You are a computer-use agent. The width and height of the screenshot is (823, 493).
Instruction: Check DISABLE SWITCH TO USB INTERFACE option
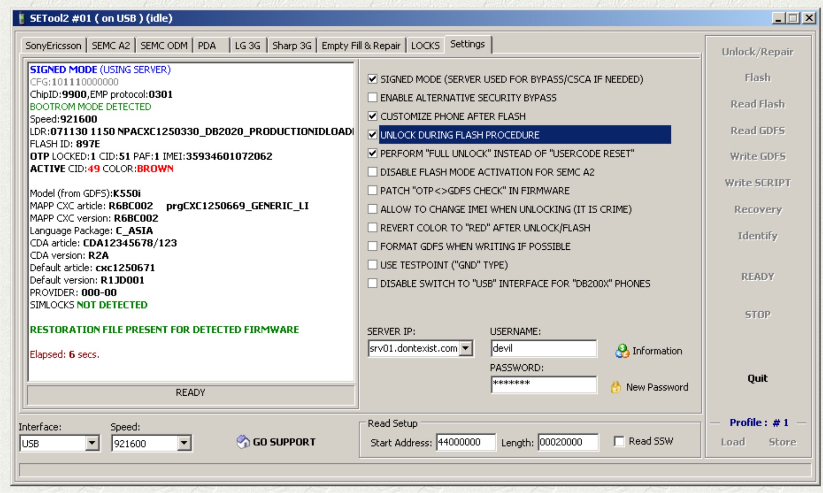tap(372, 283)
